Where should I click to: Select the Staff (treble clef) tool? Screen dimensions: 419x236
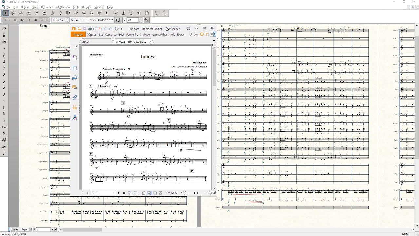(13, 13)
